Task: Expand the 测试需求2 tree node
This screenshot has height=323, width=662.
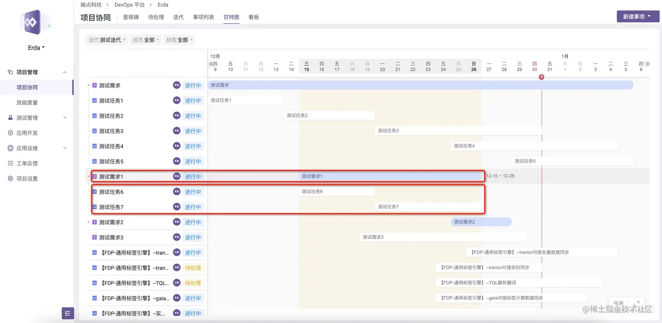Action: (88, 222)
